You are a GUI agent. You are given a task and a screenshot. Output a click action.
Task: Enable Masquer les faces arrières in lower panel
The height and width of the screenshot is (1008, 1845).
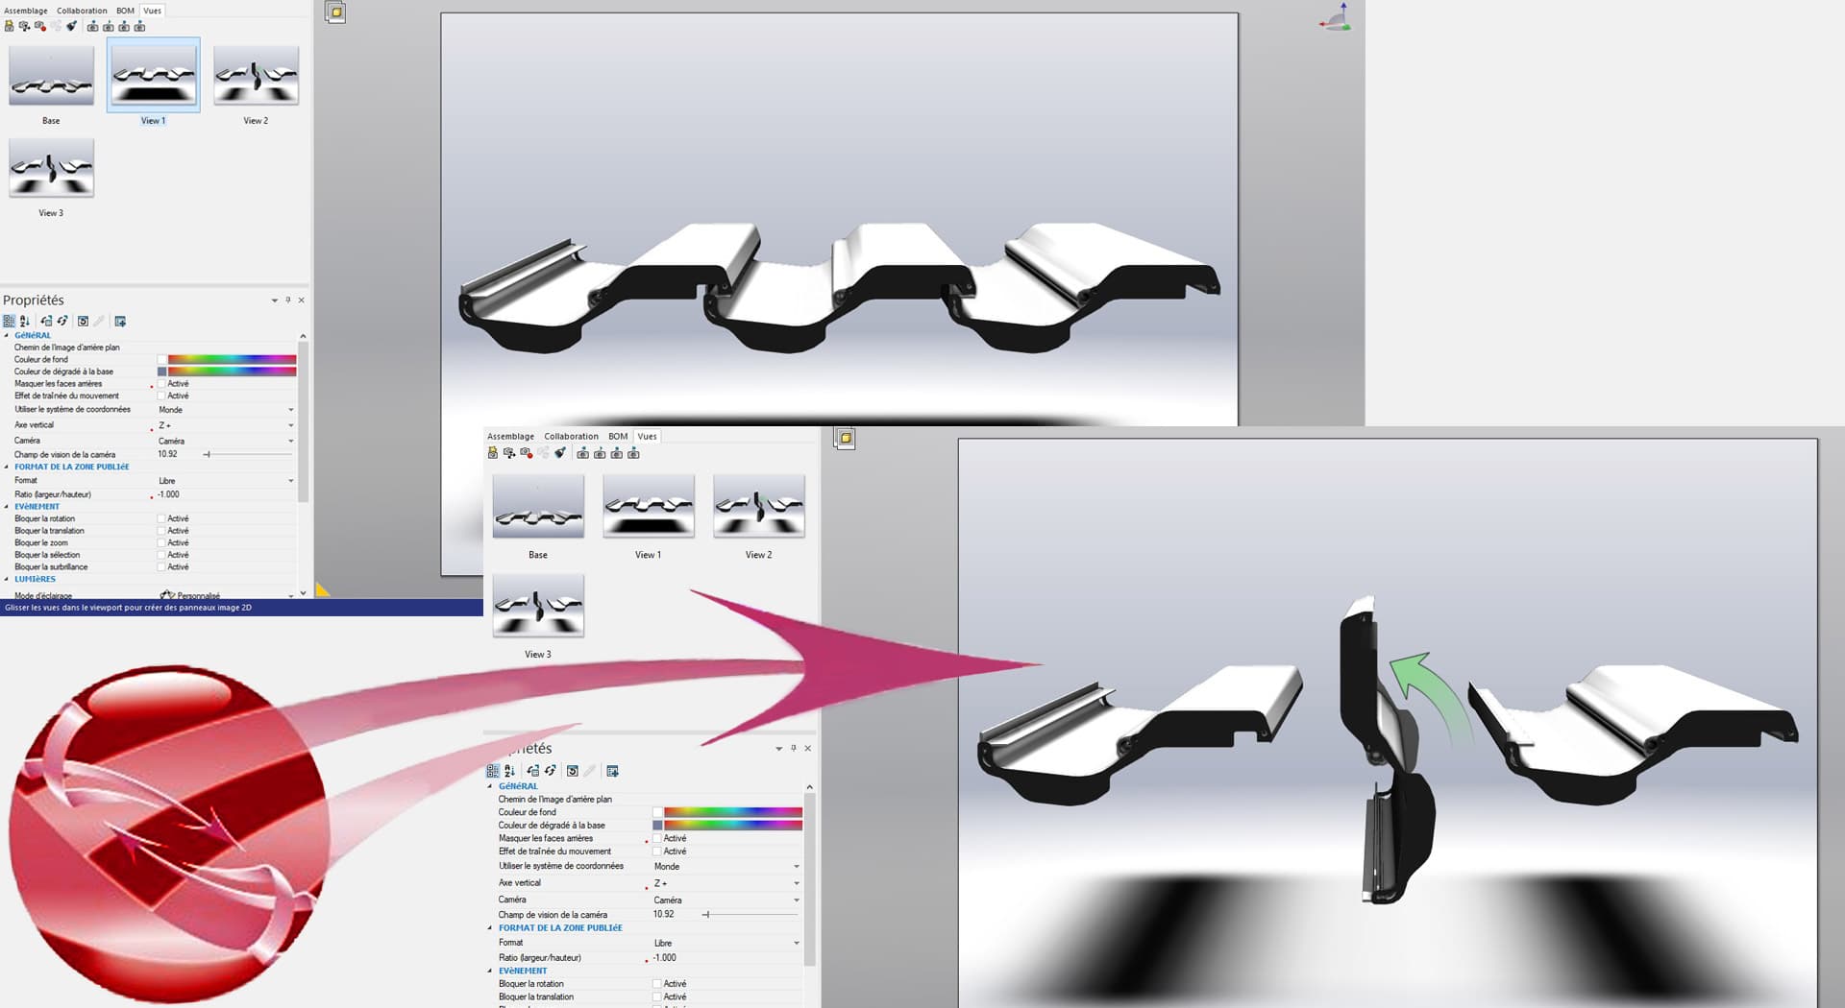coord(657,838)
